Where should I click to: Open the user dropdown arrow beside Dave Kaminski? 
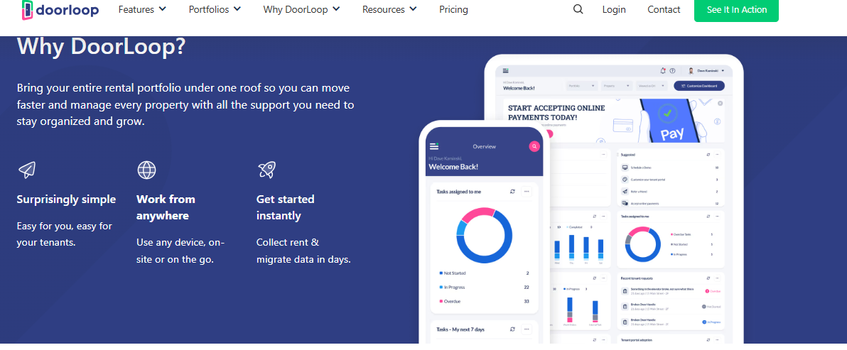[723, 71]
